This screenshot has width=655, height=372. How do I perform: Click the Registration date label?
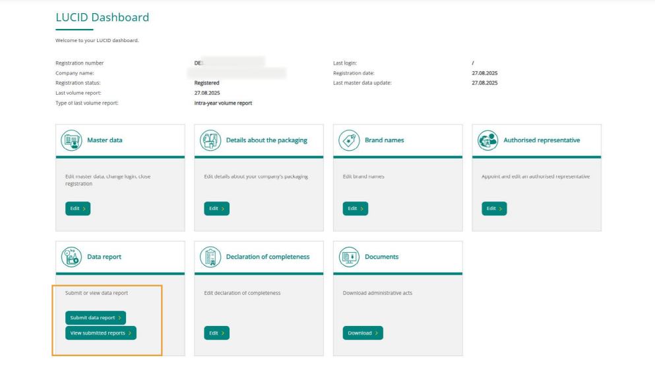pos(354,73)
